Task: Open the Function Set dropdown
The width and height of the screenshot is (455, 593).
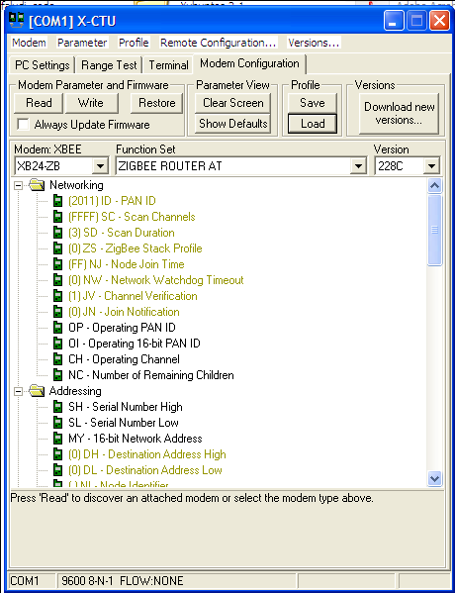Action: (358, 166)
